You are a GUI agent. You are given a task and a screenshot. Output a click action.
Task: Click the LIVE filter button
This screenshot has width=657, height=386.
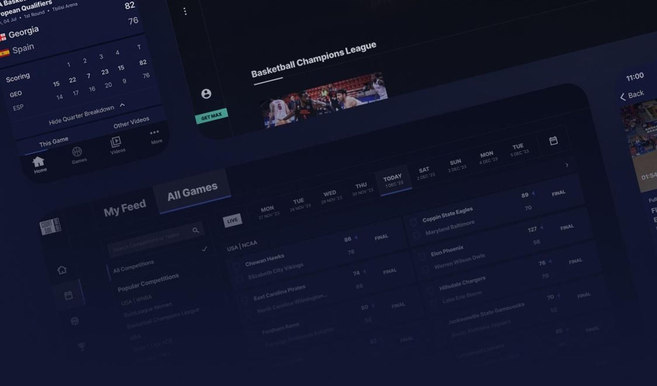coord(232,220)
